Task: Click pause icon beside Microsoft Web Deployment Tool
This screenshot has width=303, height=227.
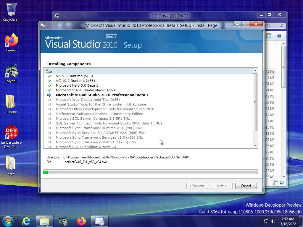Action: (x=49, y=100)
